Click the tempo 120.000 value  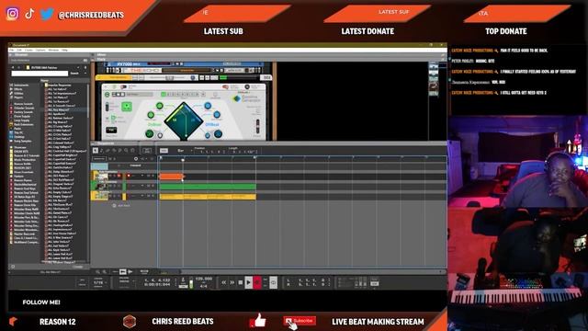204,279
